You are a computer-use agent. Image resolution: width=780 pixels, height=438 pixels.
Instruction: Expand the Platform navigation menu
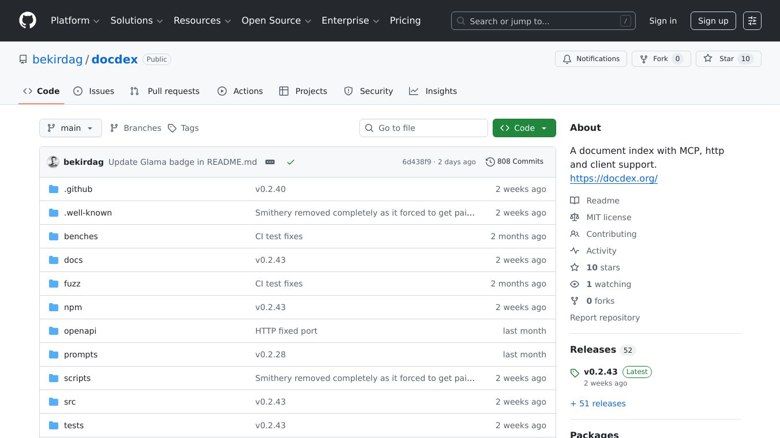click(x=75, y=21)
